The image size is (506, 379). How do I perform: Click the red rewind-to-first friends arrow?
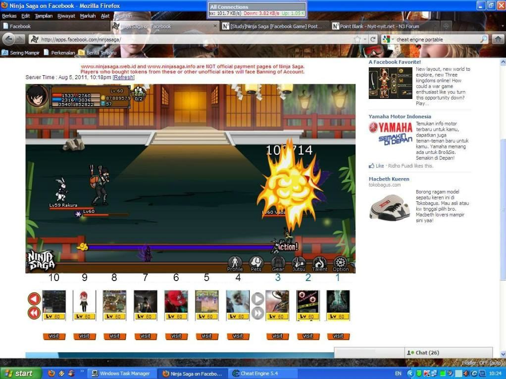pos(34,313)
